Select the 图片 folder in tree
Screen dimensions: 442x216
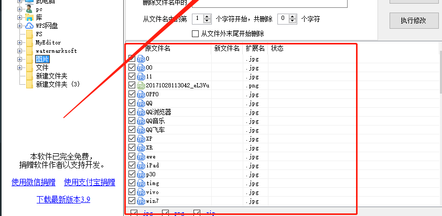click(x=42, y=59)
